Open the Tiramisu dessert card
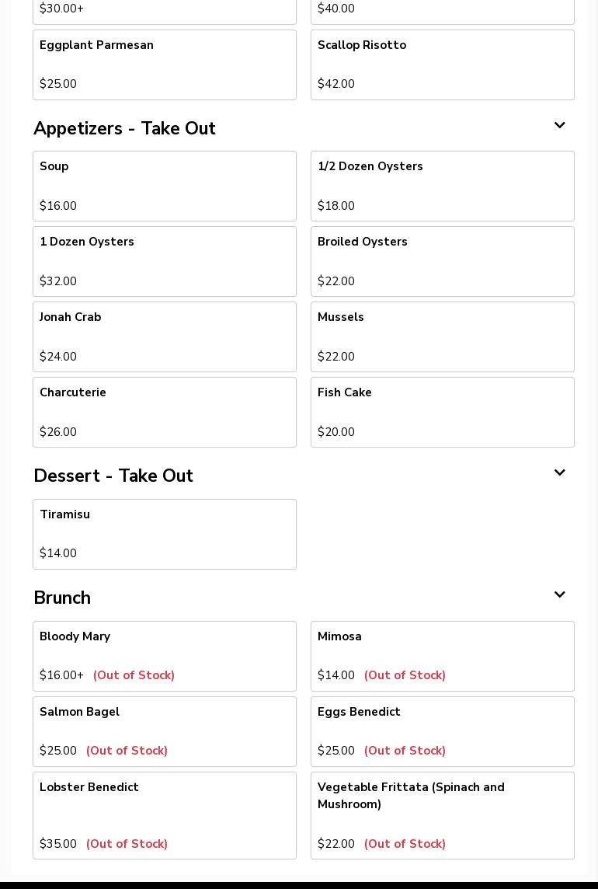Viewport: 598px width, 889px height. [x=165, y=535]
